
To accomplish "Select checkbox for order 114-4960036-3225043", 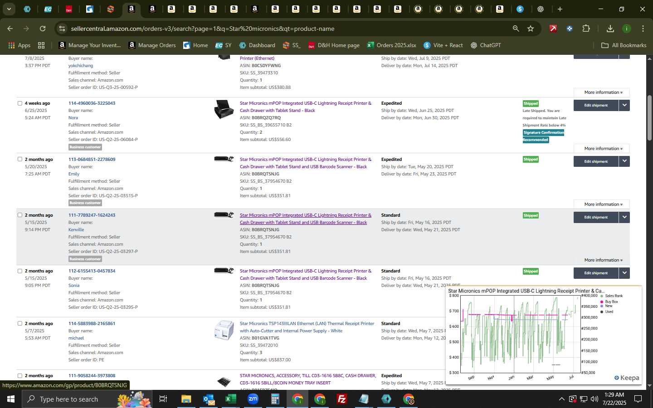I will click(20, 103).
